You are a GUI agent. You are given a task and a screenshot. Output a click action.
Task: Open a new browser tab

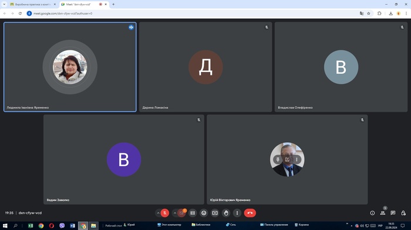coord(113,5)
